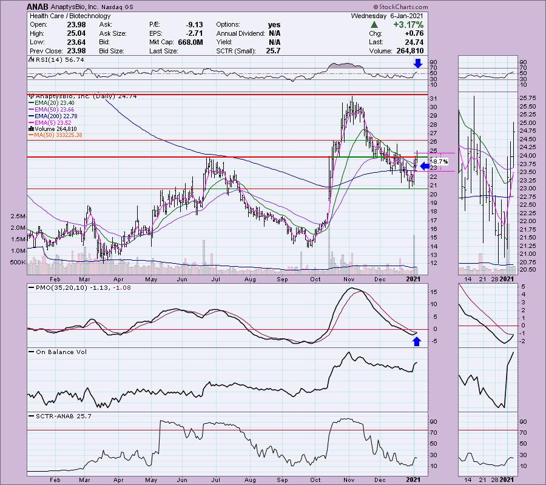Screen dimensions: 546x485
Task: Click the Last value 24.74
Action: click(x=414, y=42)
